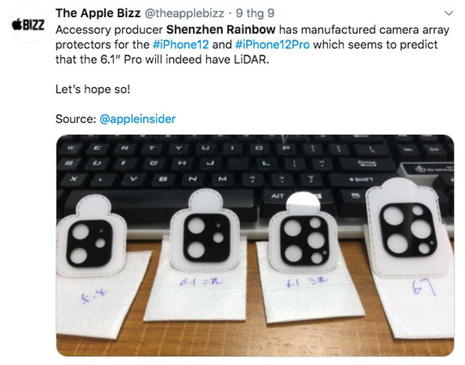Image resolution: width=465 pixels, height=365 pixels.
Task: Open the #iPhone12Pro hashtag
Action: pyautogui.click(x=272, y=45)
